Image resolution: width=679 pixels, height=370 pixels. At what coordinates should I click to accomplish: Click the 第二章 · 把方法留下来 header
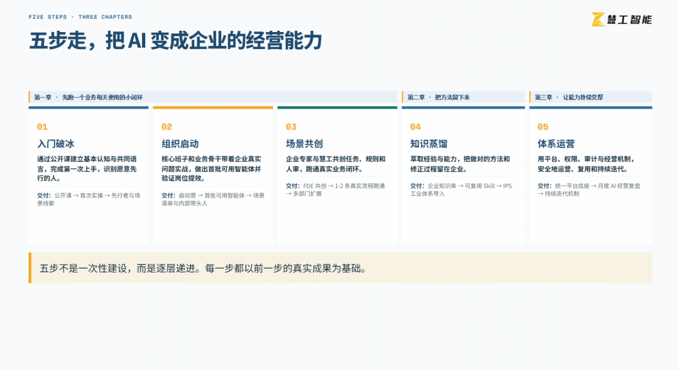pos(463,97)
